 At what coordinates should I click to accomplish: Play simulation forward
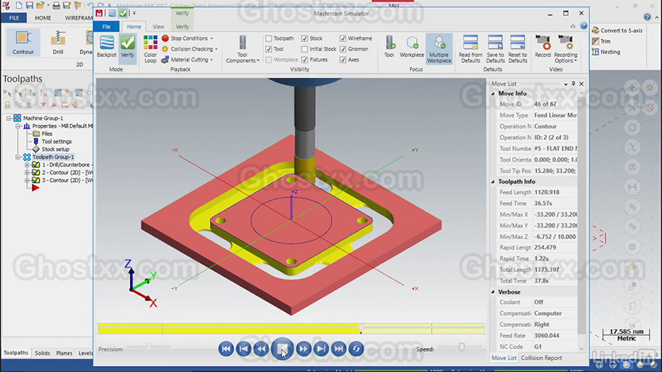click(x=303, y=349)
